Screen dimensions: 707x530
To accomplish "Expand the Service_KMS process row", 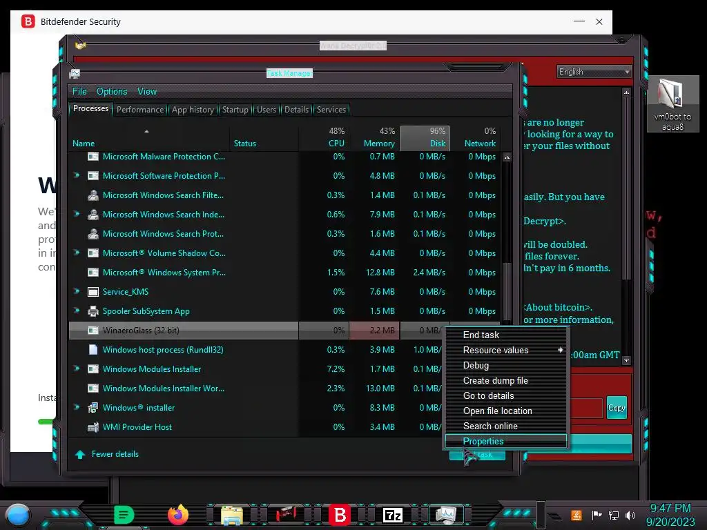I will [77, 291].
